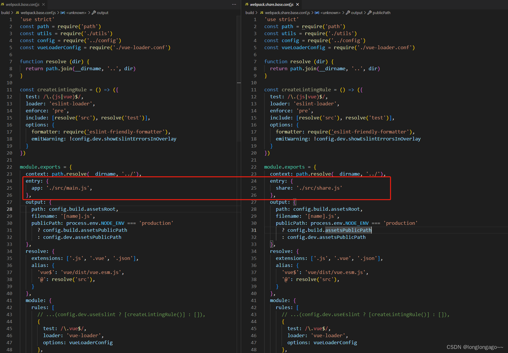Click JS file icon on webpack.share.base.conf.js tab
508x353 pixels.
point(247,4)
